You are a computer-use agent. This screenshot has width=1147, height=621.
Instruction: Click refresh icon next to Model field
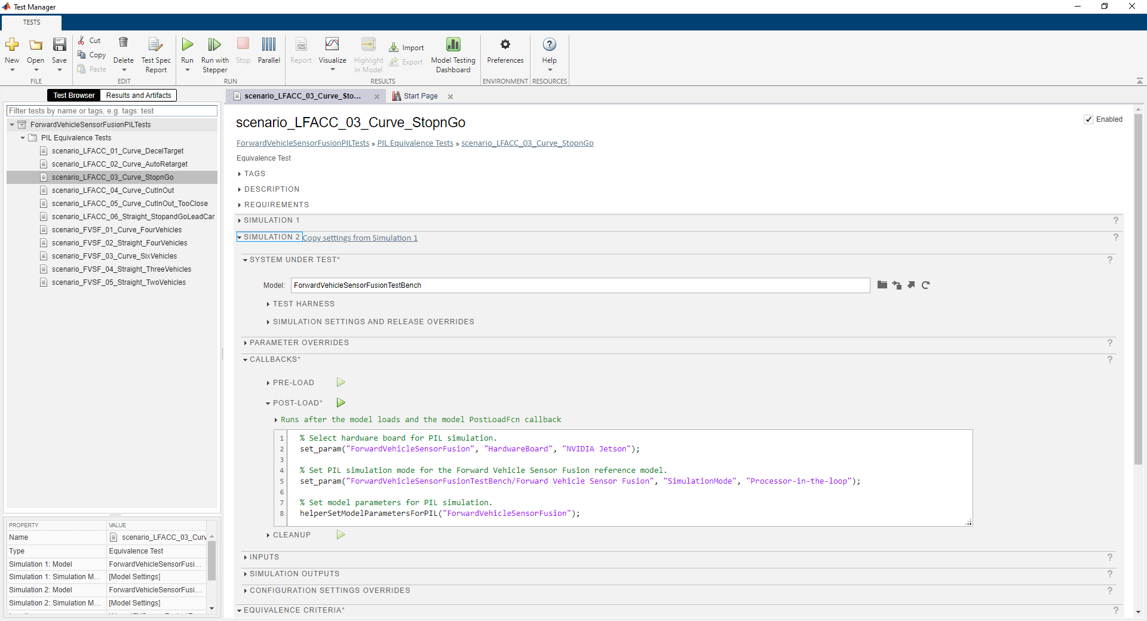925,285
